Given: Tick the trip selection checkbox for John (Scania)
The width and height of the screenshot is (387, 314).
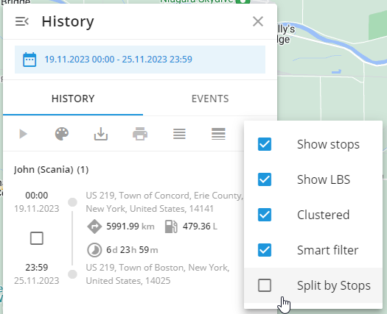Looking at the screenshot, I should pos(37,238).
